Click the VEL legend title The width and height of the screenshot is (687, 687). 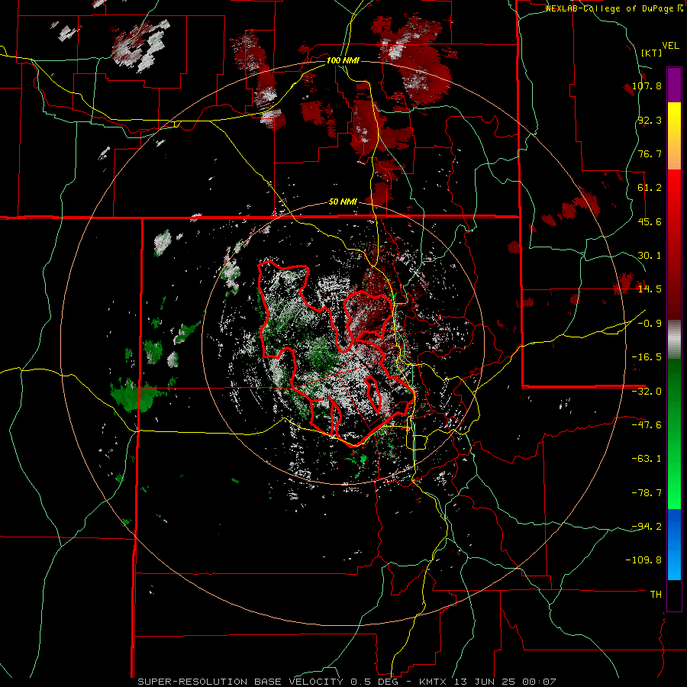(x=670, y=46)
